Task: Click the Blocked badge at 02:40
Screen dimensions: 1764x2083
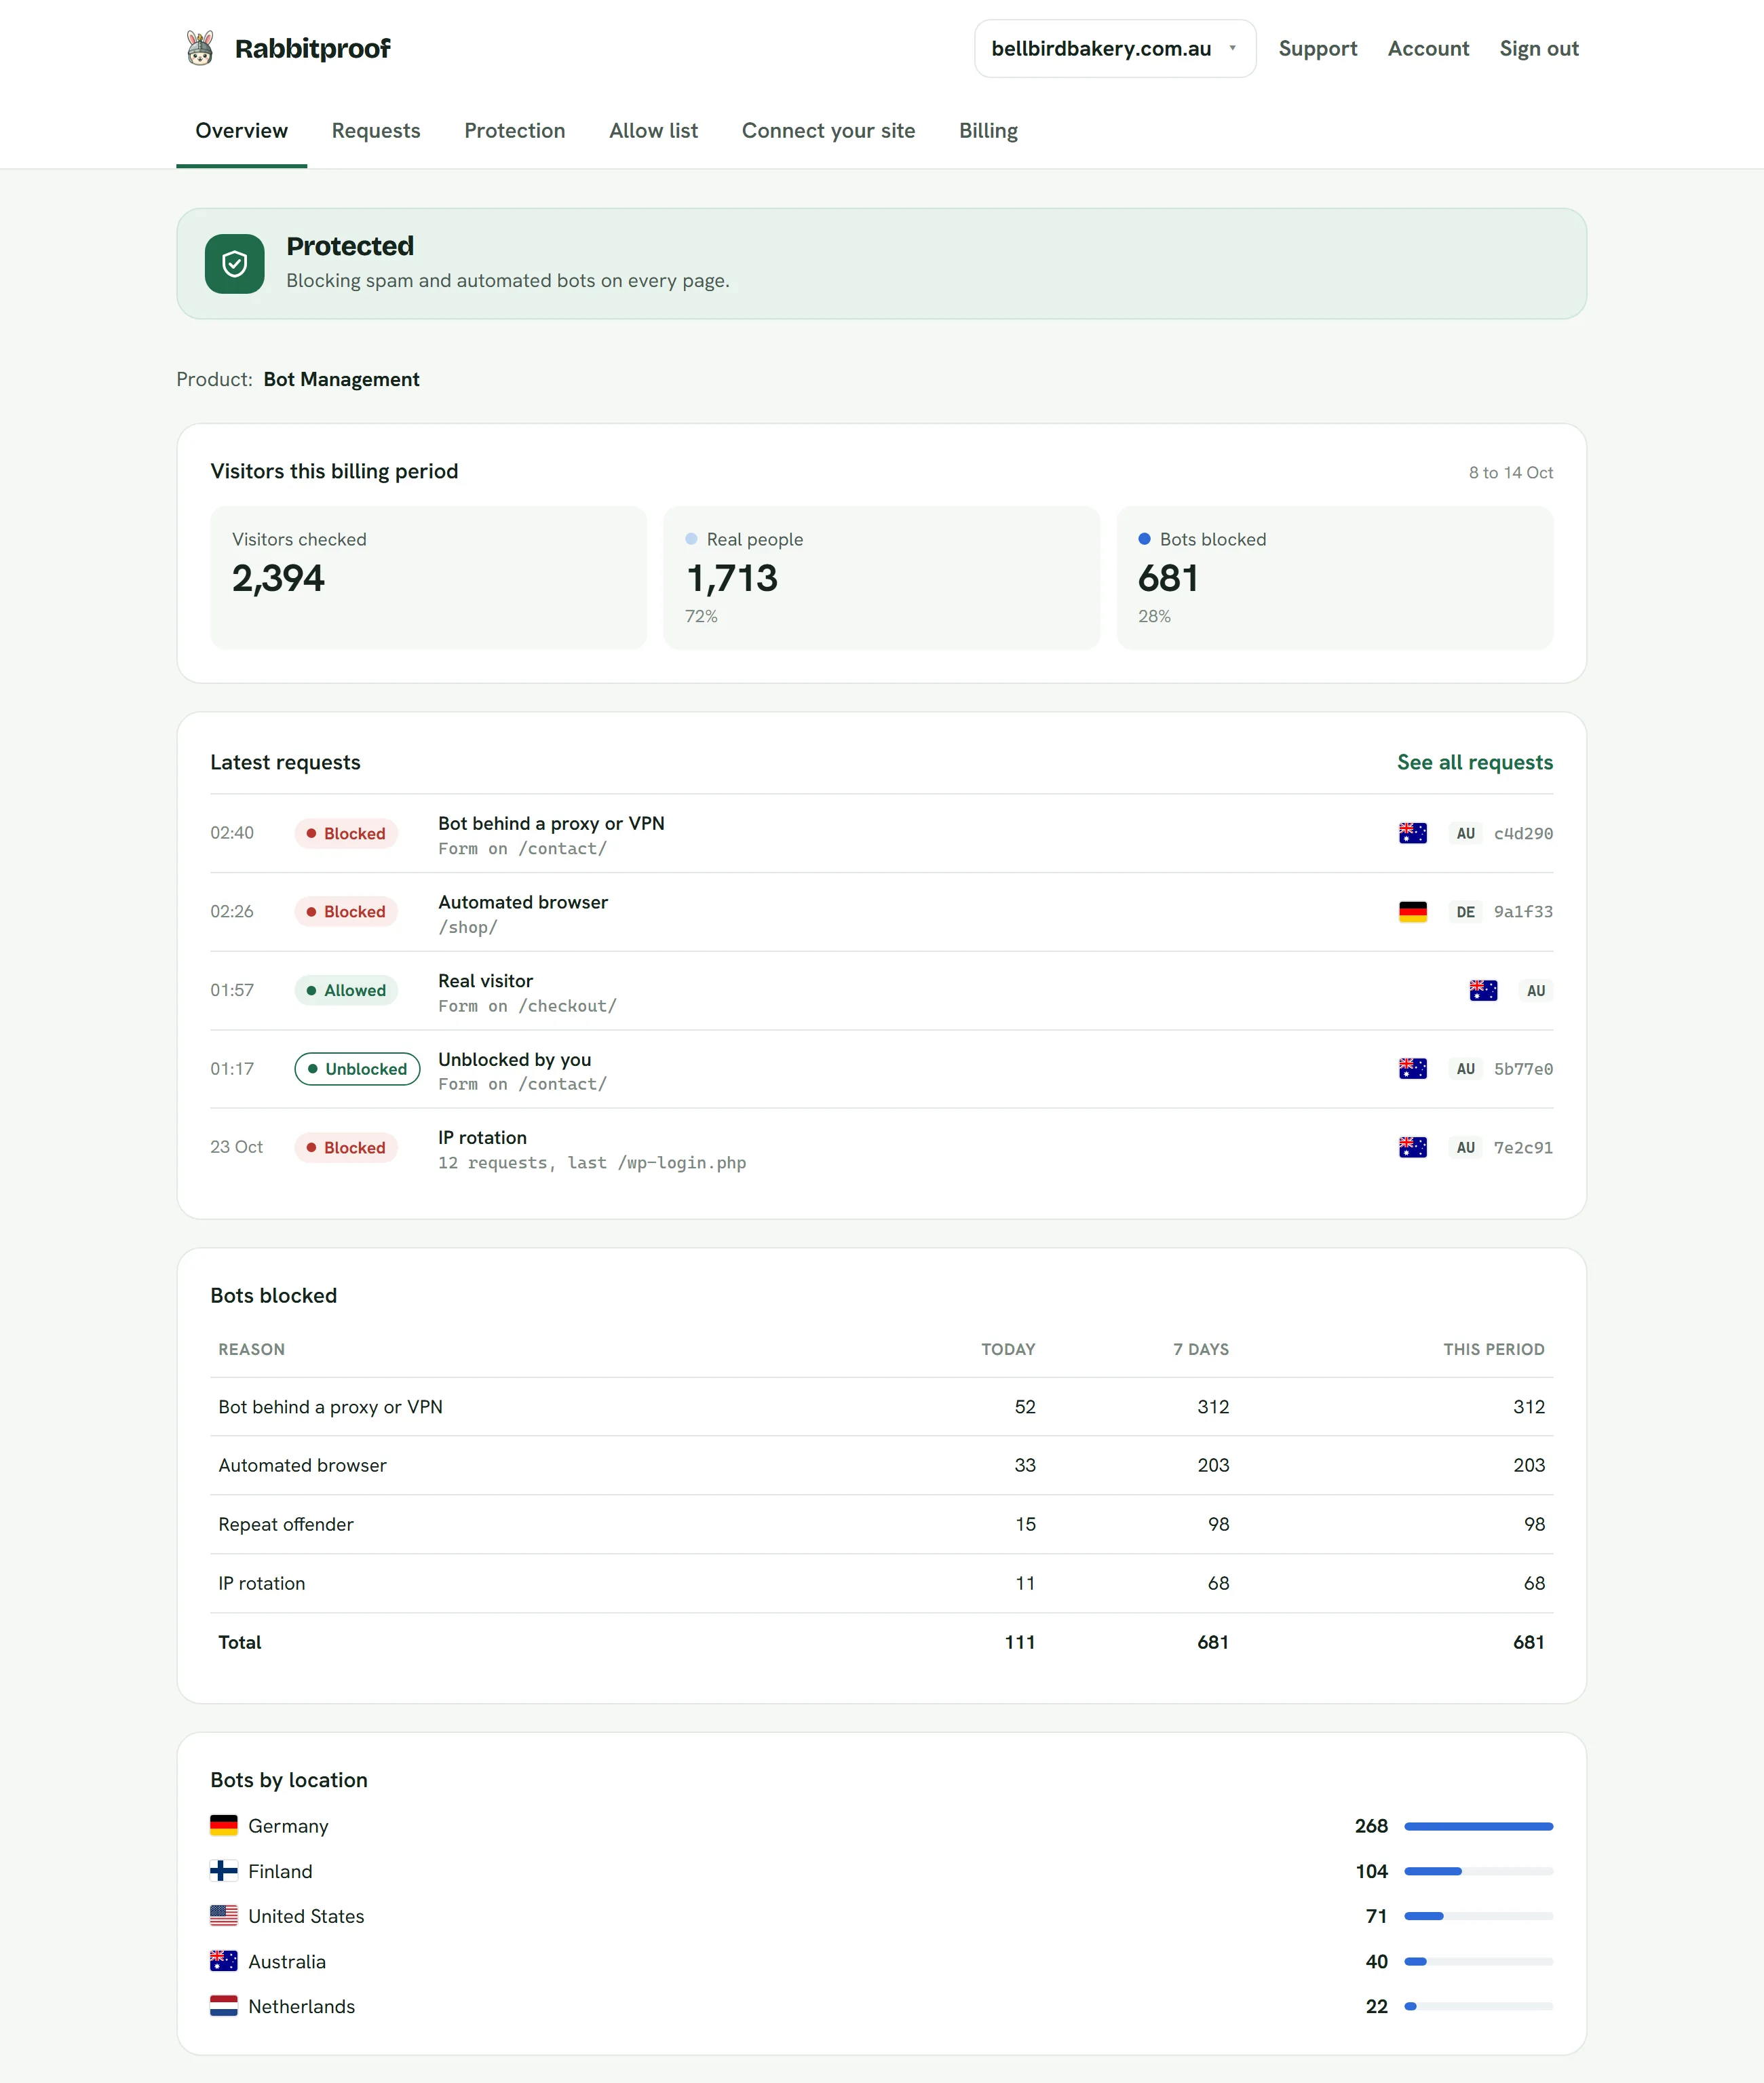Action: point(346,833)
